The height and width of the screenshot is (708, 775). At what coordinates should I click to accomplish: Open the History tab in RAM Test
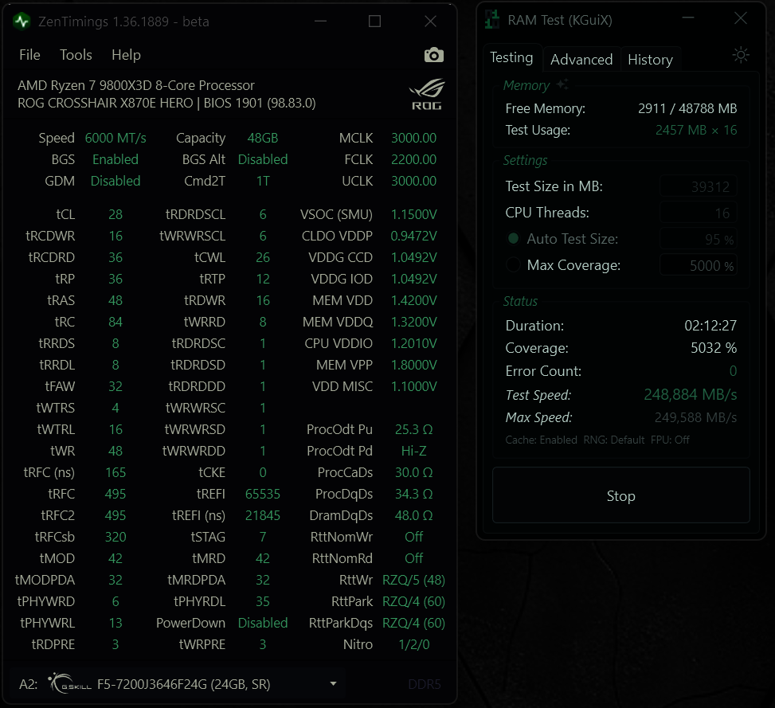coord(650,60)
